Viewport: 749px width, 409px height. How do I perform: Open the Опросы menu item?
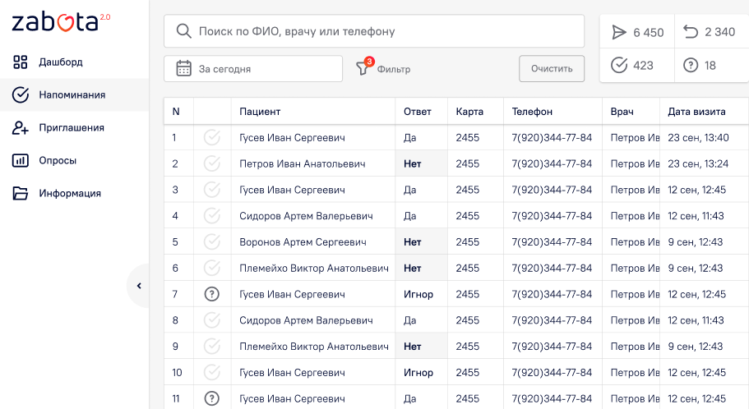[58, 160]
